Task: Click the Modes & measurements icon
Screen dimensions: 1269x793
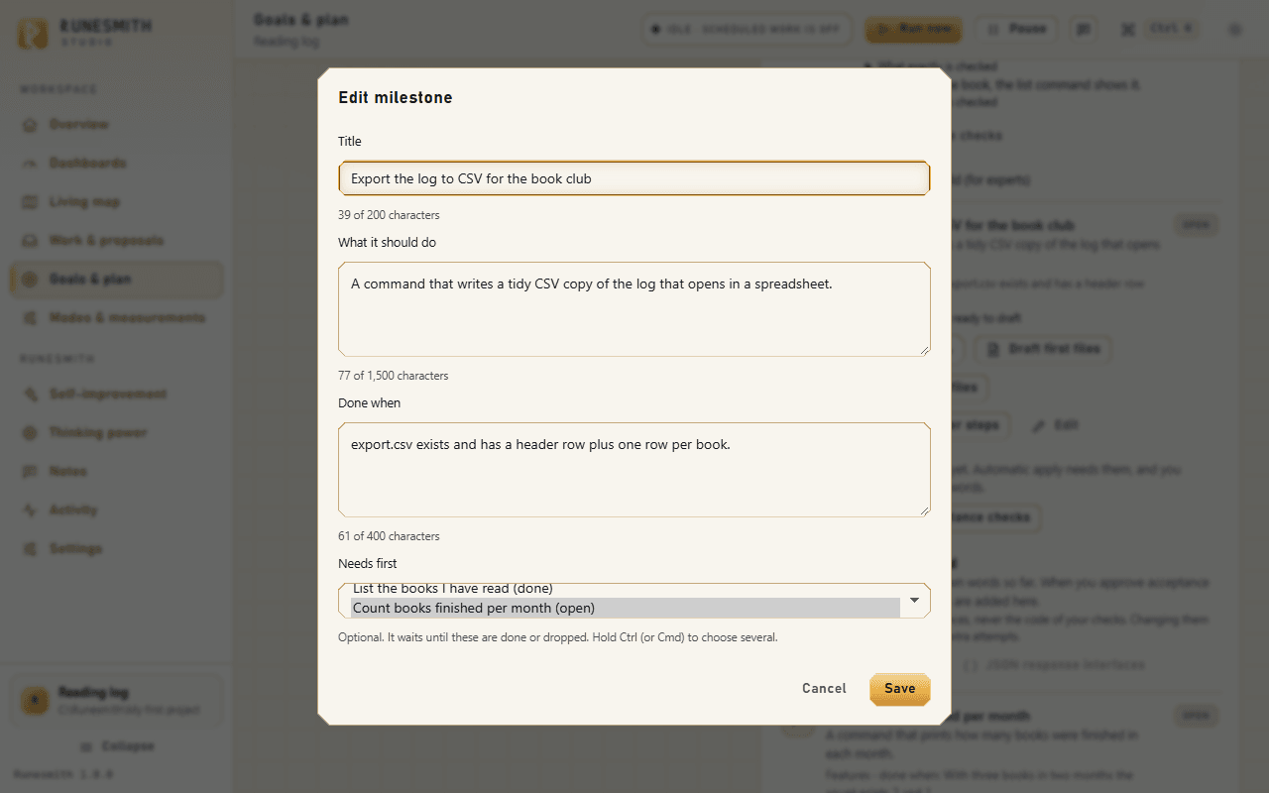Action: coord(30,318)
